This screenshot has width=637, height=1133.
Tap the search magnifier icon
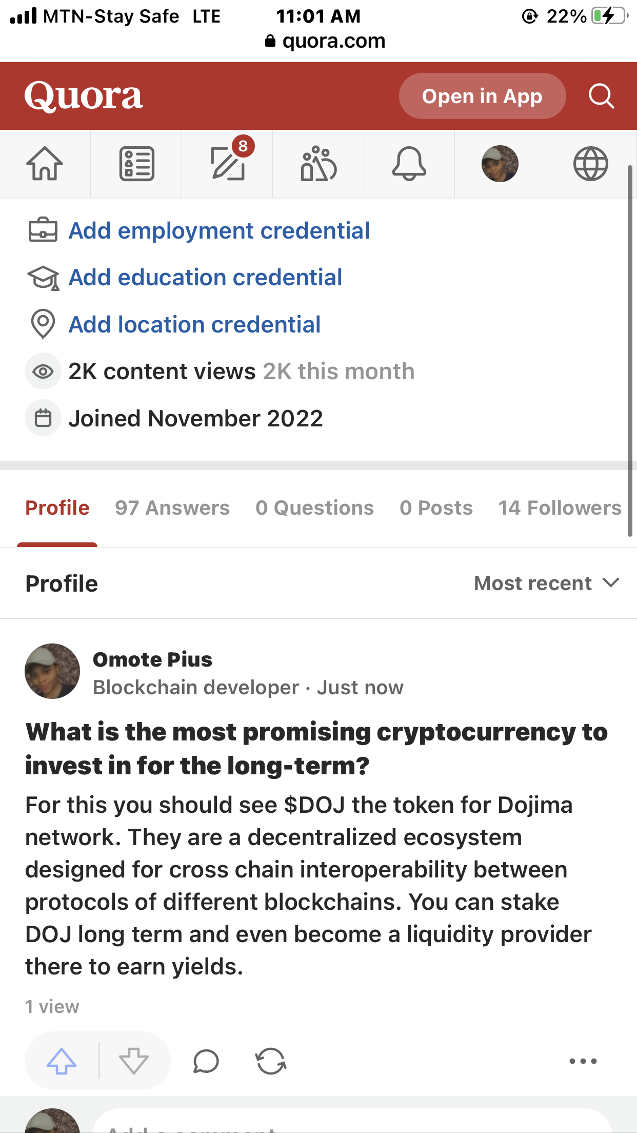click(x=601, y=96)
